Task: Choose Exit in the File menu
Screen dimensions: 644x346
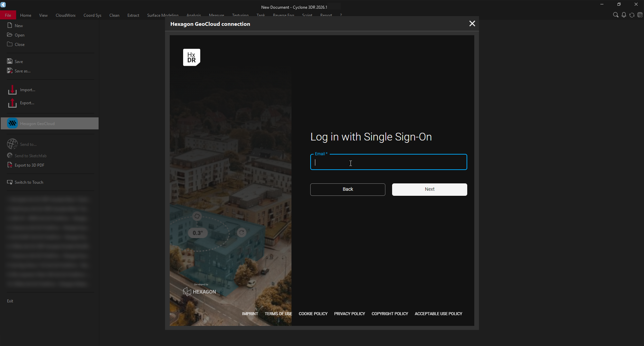Action: (x=10, y=301)
